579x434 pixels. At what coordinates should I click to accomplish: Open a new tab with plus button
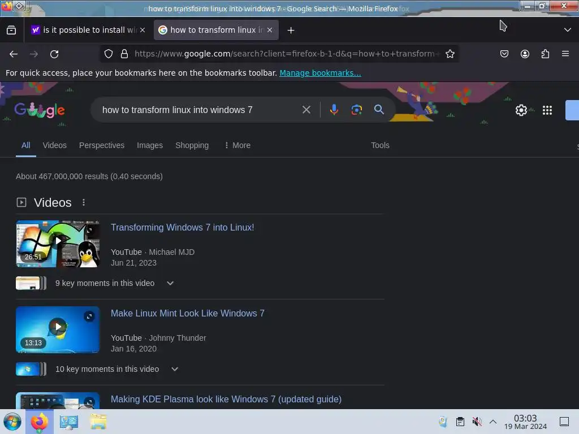[291, 31]
